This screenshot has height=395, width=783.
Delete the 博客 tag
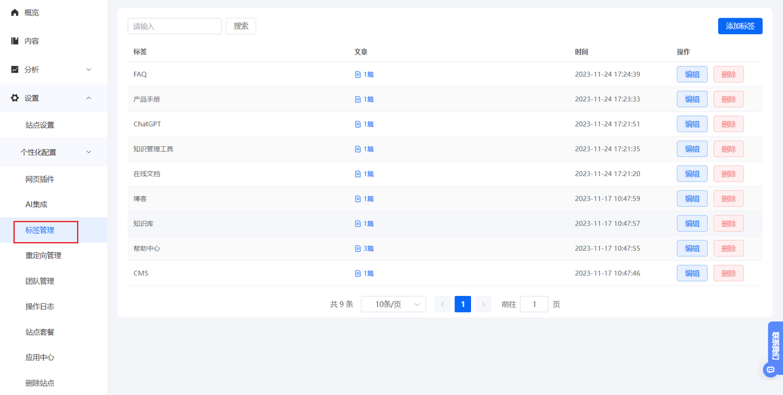[729, 199]
